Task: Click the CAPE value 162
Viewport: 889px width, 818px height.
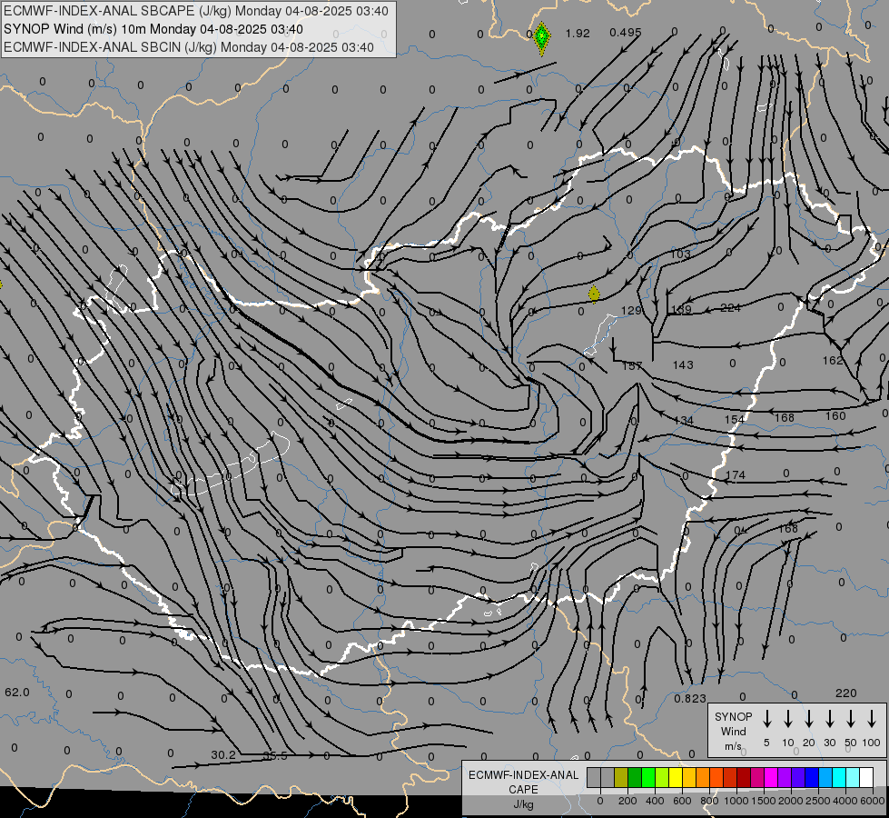Action: (833, 361)
